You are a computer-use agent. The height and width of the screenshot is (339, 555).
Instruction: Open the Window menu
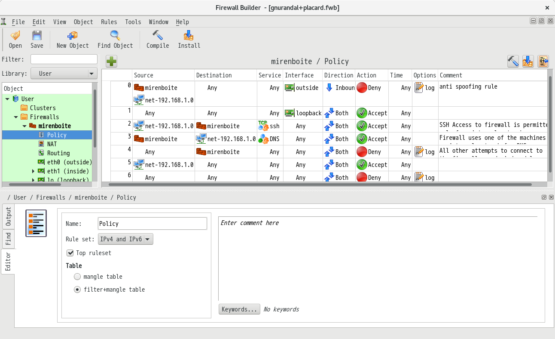tap(159, 22)
